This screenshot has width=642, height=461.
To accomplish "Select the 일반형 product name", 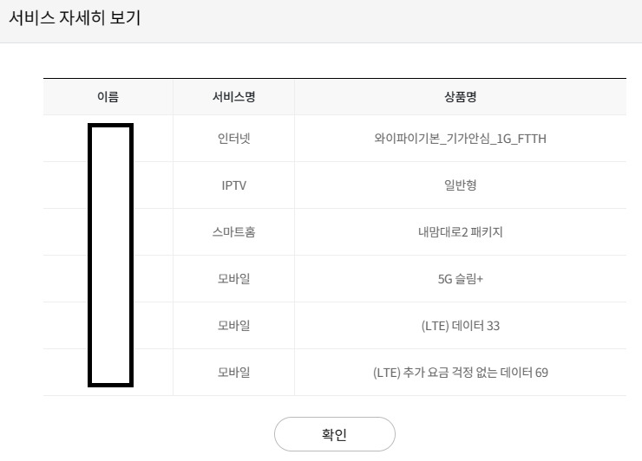I will coord(460,185).
